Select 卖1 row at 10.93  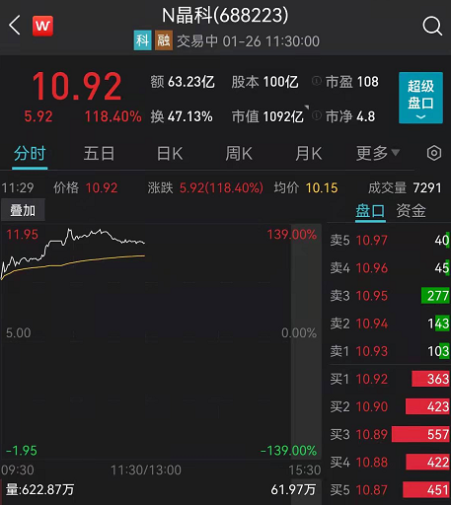pos(390,351)
